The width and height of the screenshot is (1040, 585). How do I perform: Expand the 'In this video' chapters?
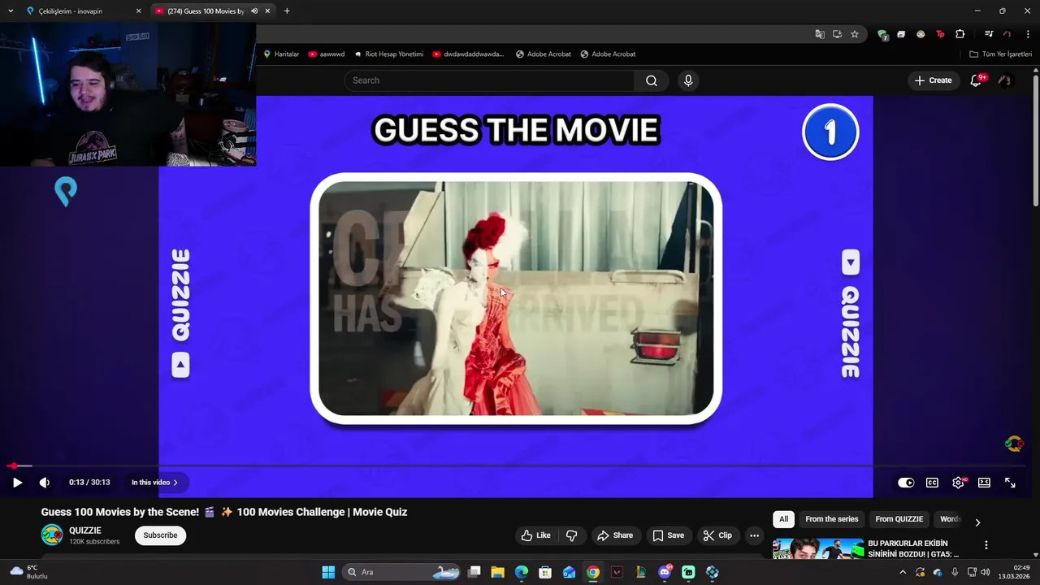click(154, 483)
